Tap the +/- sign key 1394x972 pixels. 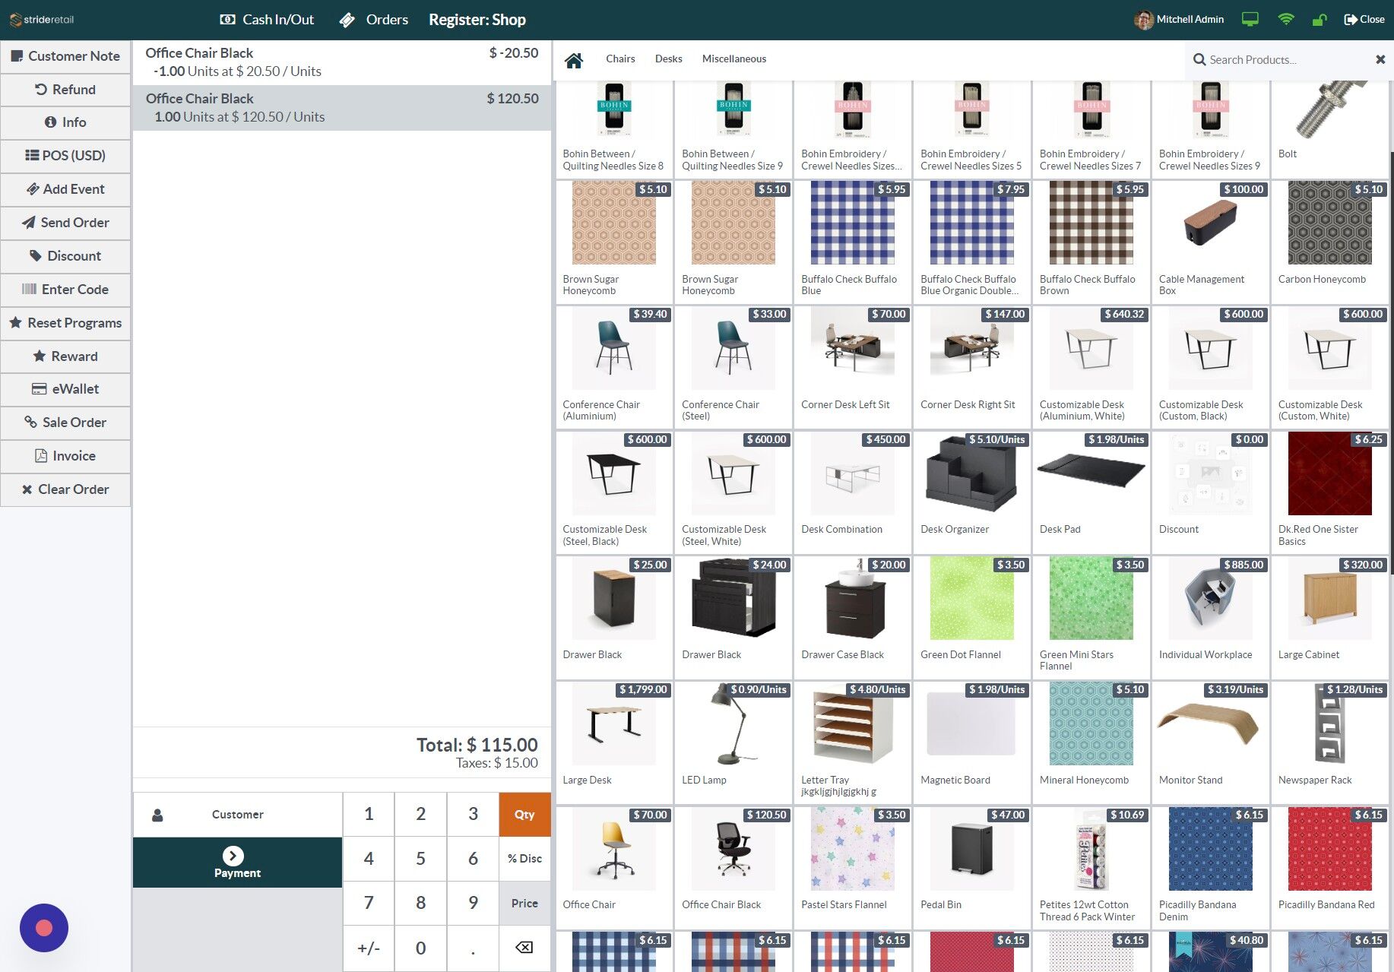[369, 948]
